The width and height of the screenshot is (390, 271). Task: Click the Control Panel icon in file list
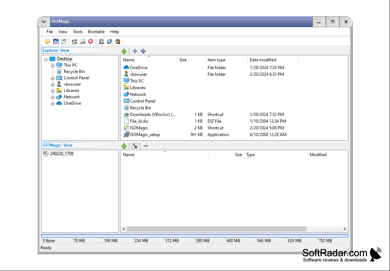126,101
